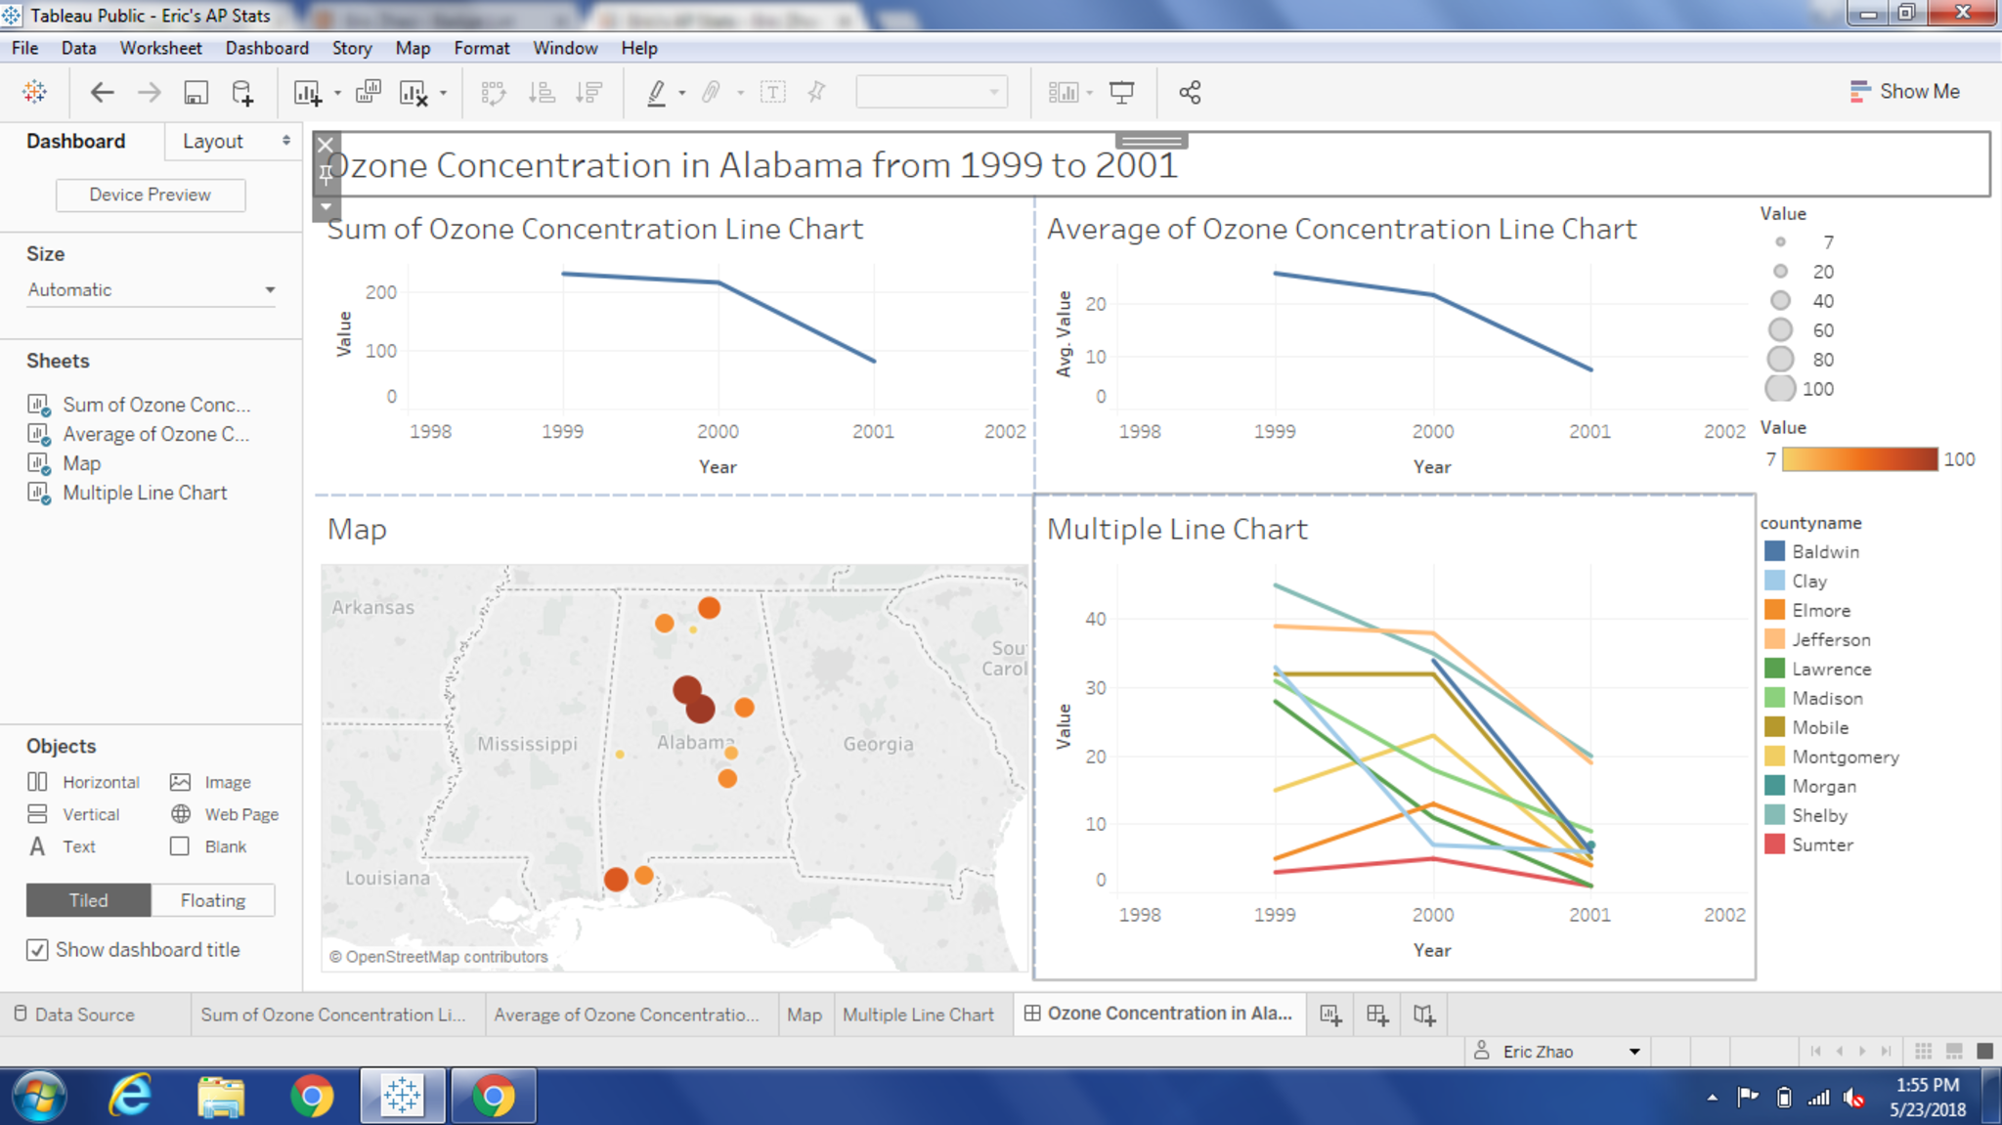Open Chrome from the Windows taskbar
Screen dimensions: 2002x1125
pos(312,1097)
